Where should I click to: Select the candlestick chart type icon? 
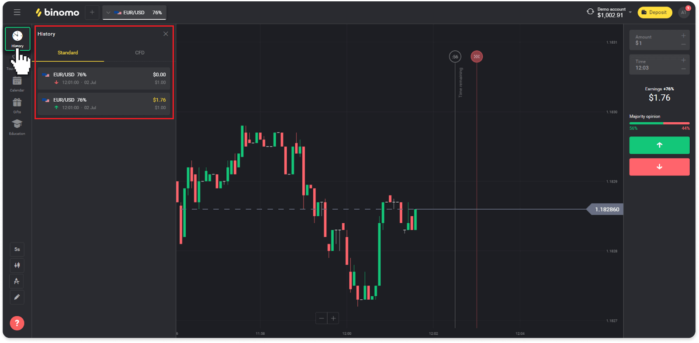(x=17, y=265)
